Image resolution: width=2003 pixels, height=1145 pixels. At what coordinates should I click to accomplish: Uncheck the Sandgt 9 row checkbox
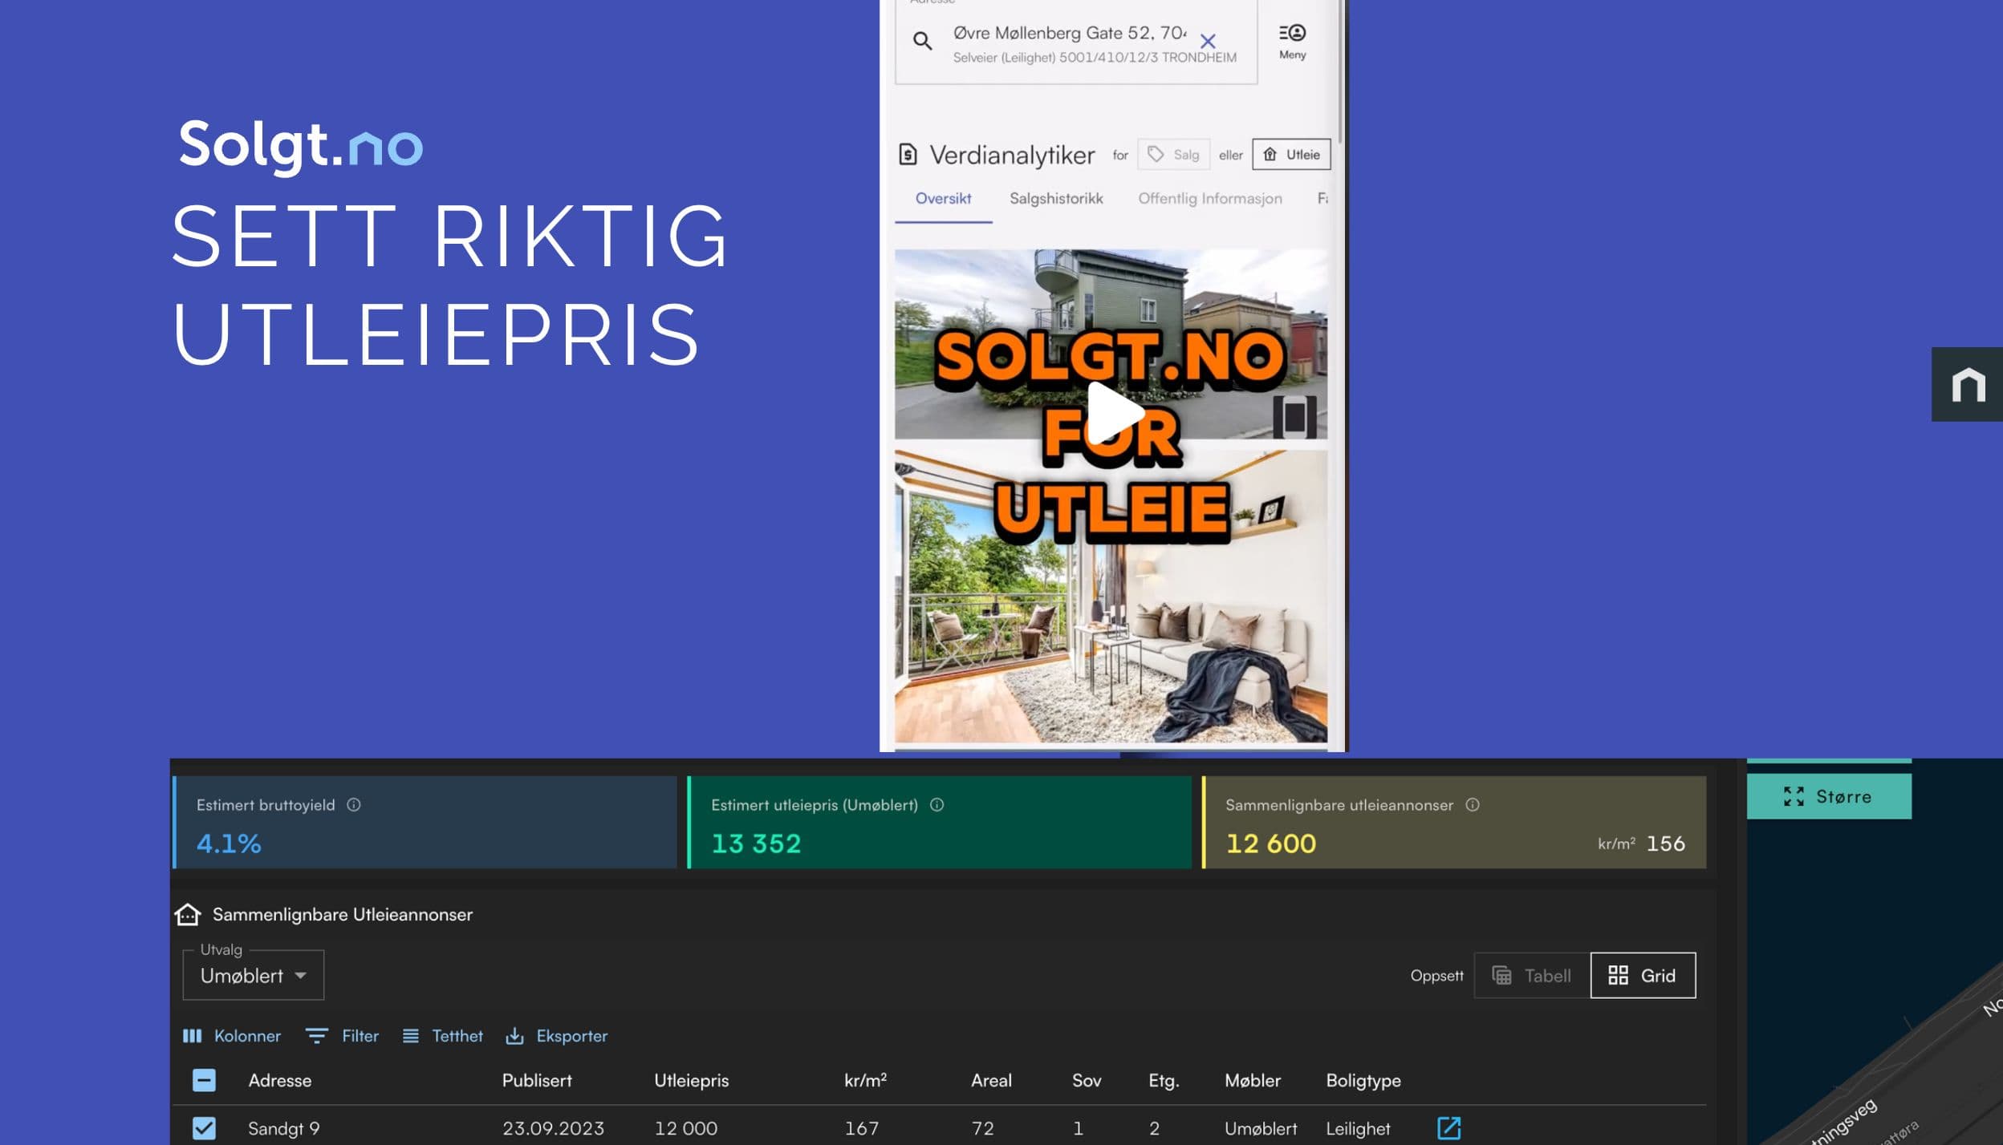coord(205,1128)
